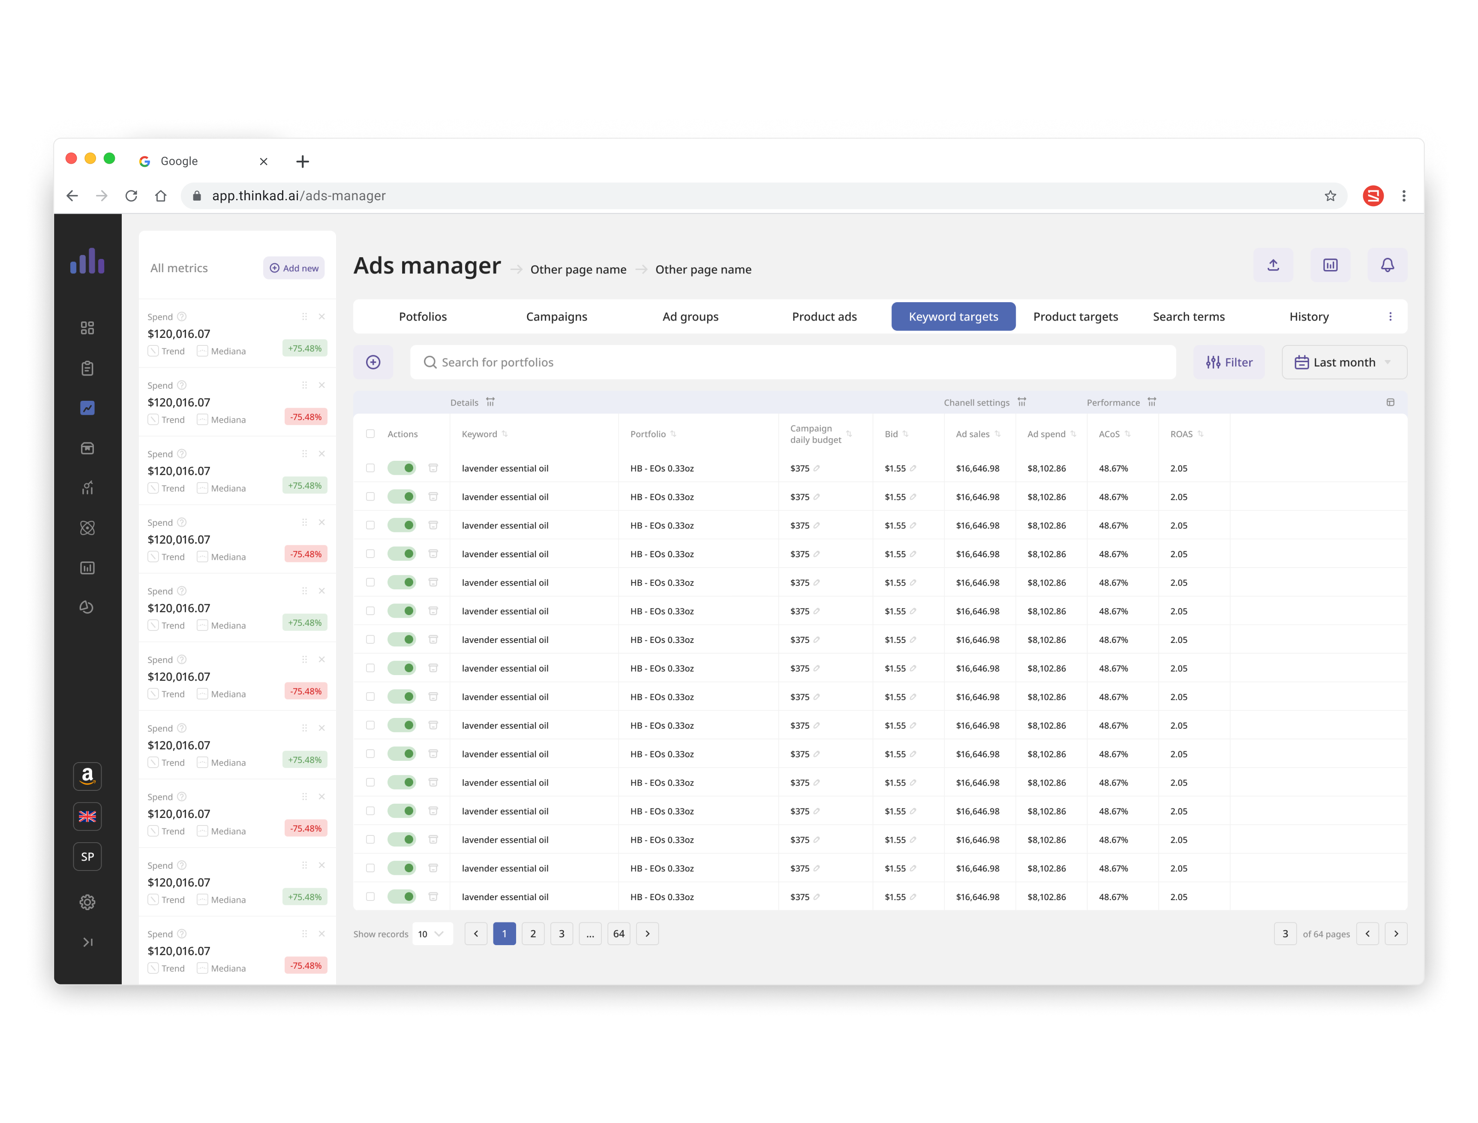
Task: Click the chart view icon button
Action: coord(1330,265)
